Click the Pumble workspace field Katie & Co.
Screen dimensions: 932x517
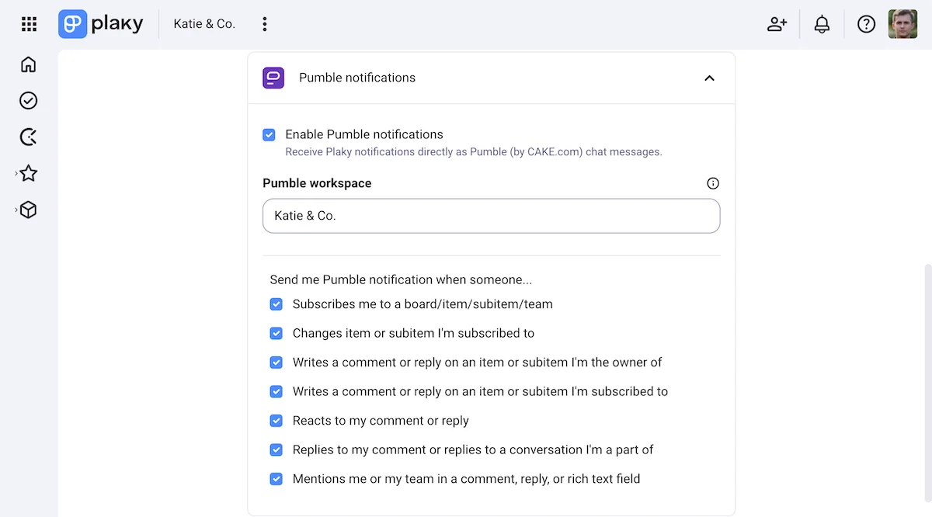coord(492,216)
